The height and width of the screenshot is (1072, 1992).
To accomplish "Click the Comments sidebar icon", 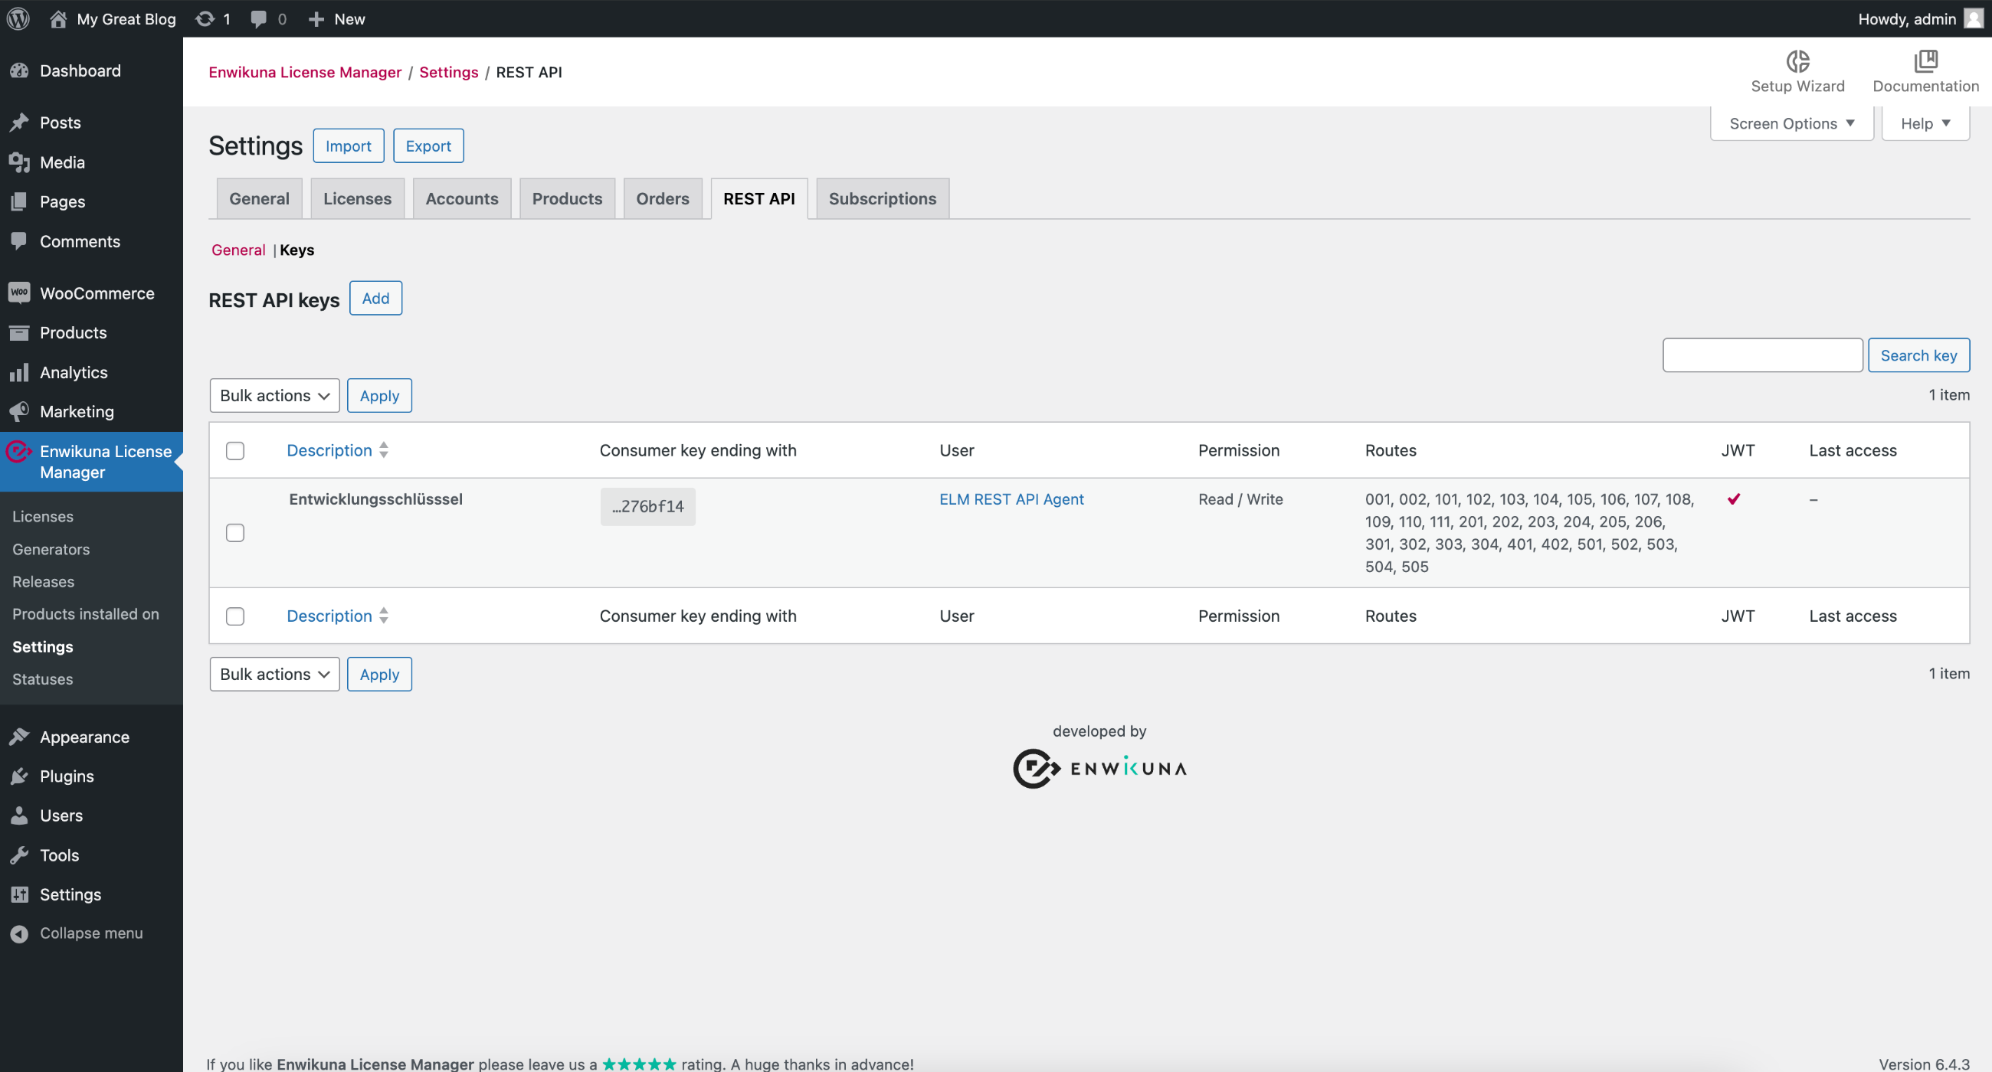I will pos(19,241).
